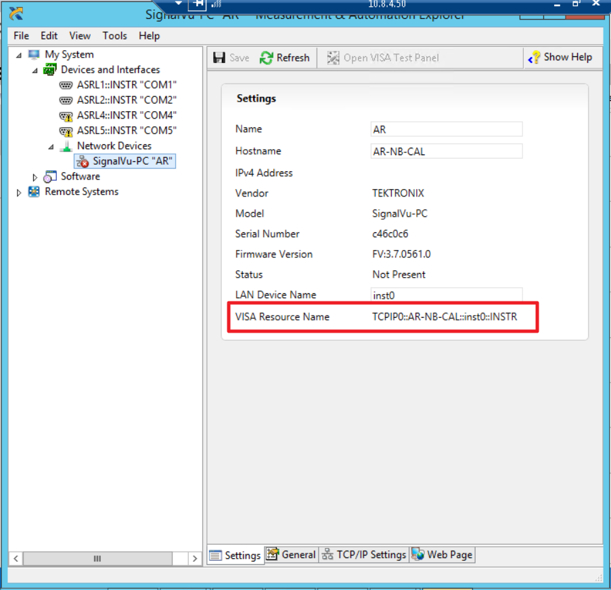Click the TEKTRONIX vendor text
611x590 pixels.
tap(398, 194)
